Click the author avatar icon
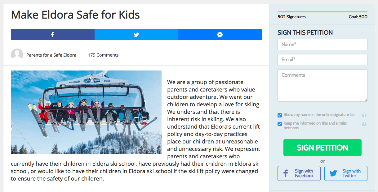 [17, 55]
